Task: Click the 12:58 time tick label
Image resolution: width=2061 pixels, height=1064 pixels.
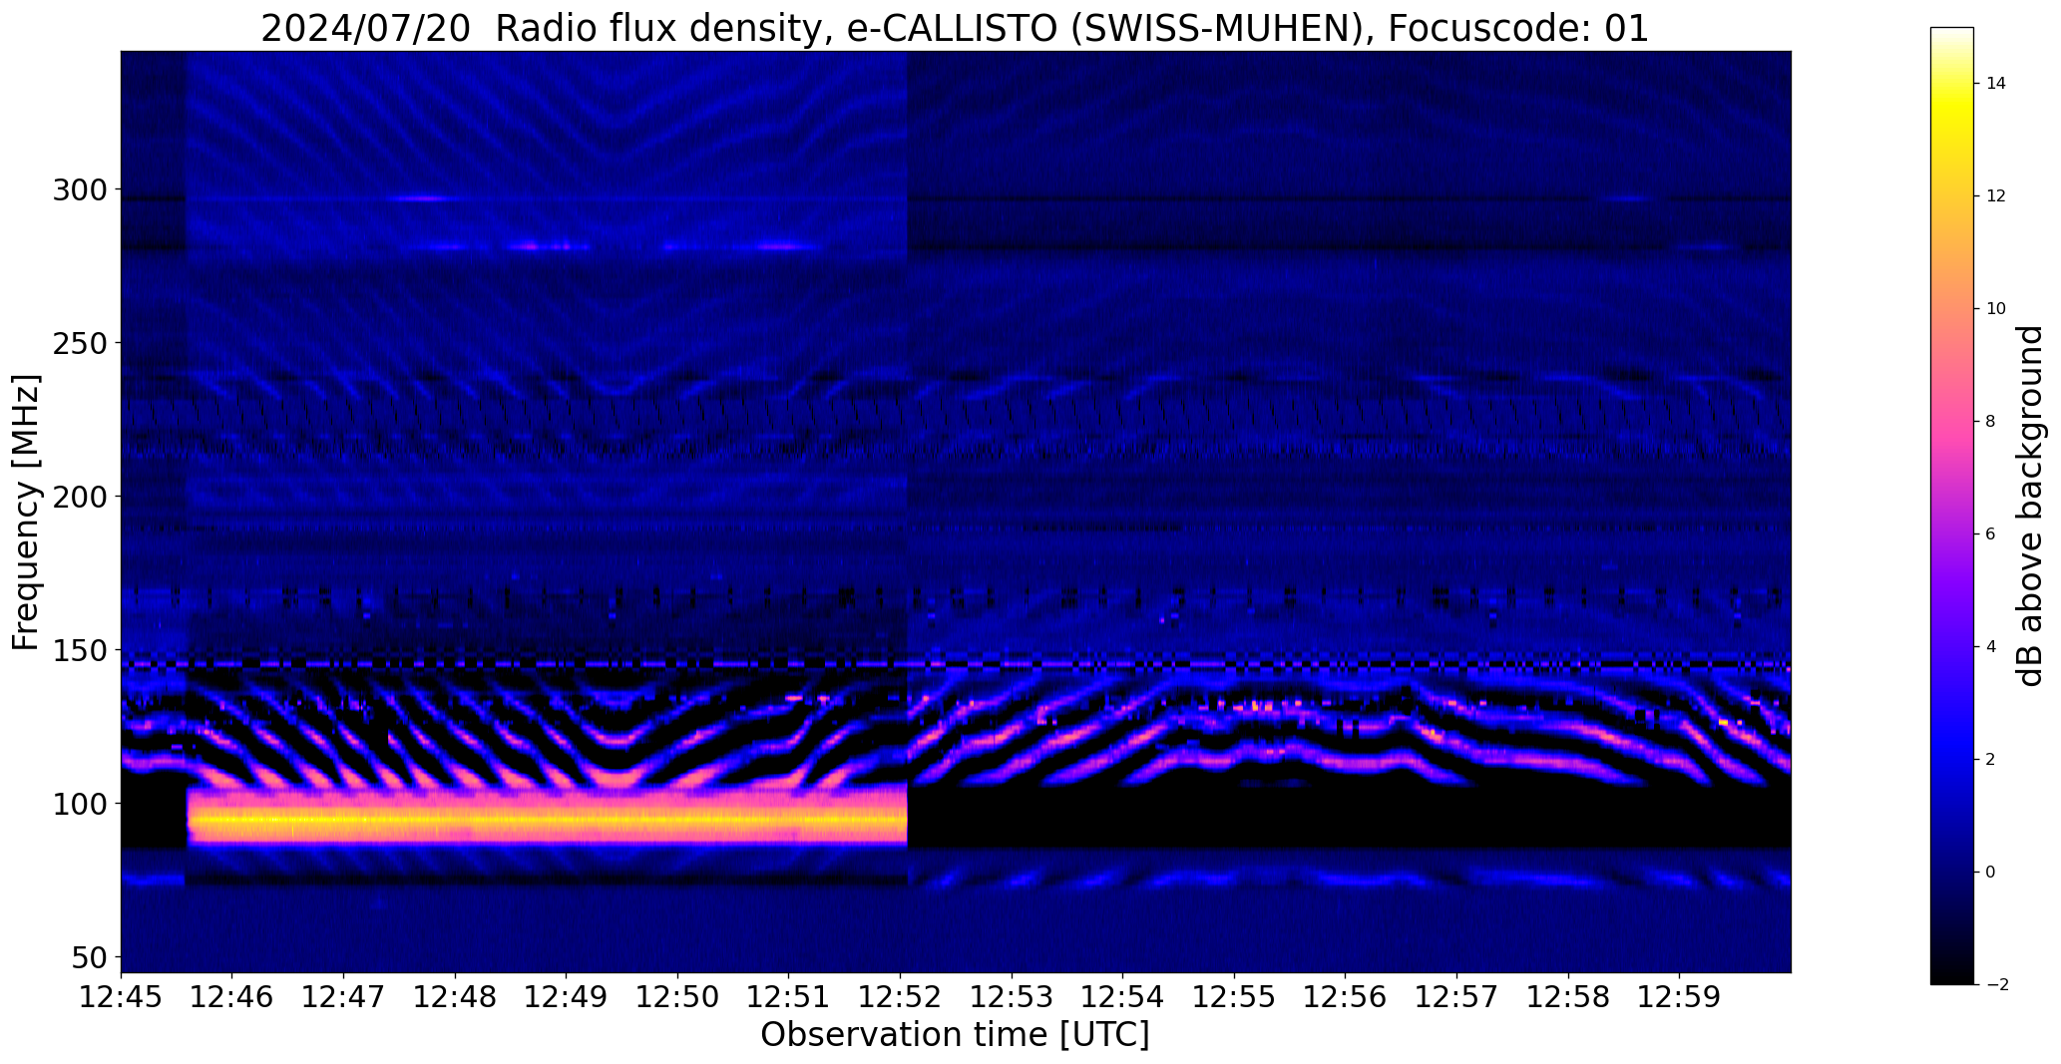Action: click(1568, 996)
